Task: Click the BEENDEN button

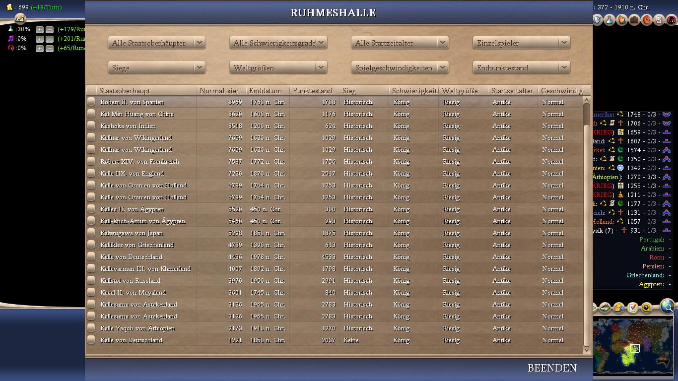Action: (x=552, y=368)
